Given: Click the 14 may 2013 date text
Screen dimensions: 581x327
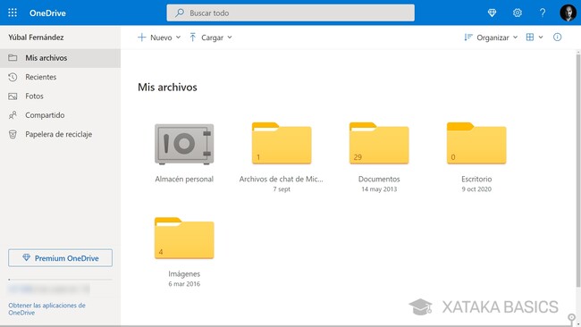Looking at the screenshot, I should pos(379,189).
